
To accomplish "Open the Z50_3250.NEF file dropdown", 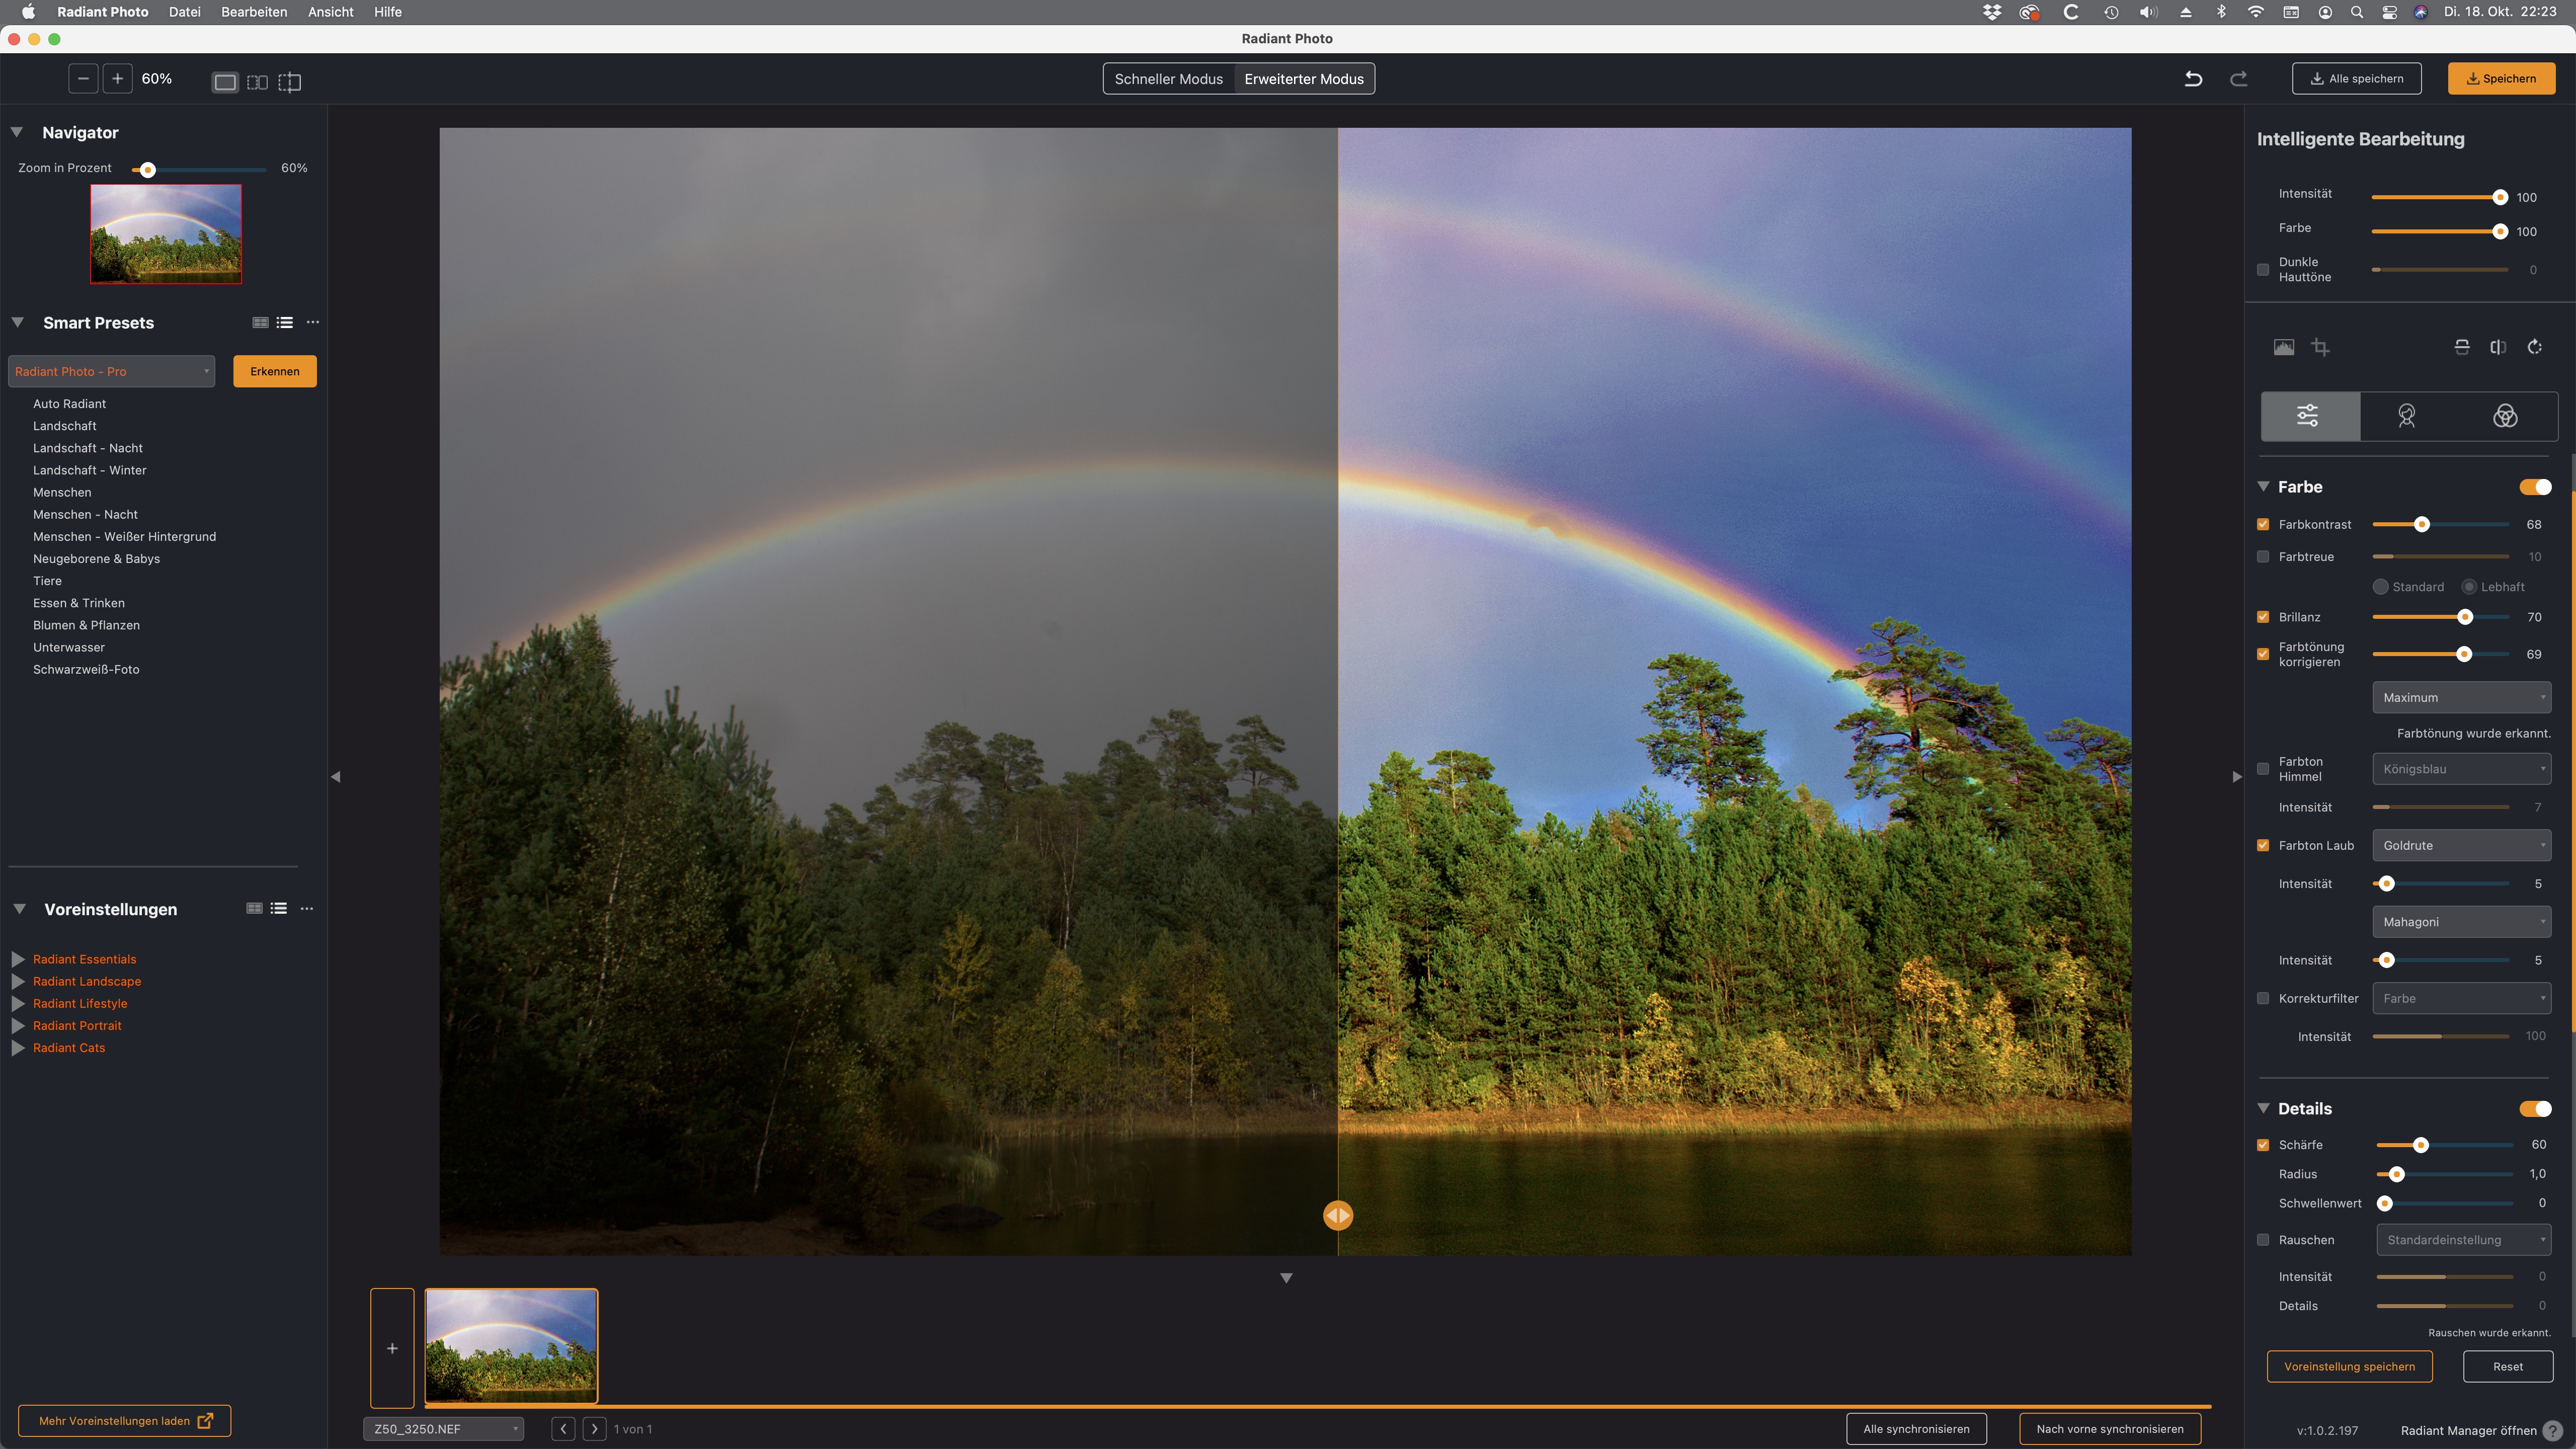I will tap(444, 1429).
